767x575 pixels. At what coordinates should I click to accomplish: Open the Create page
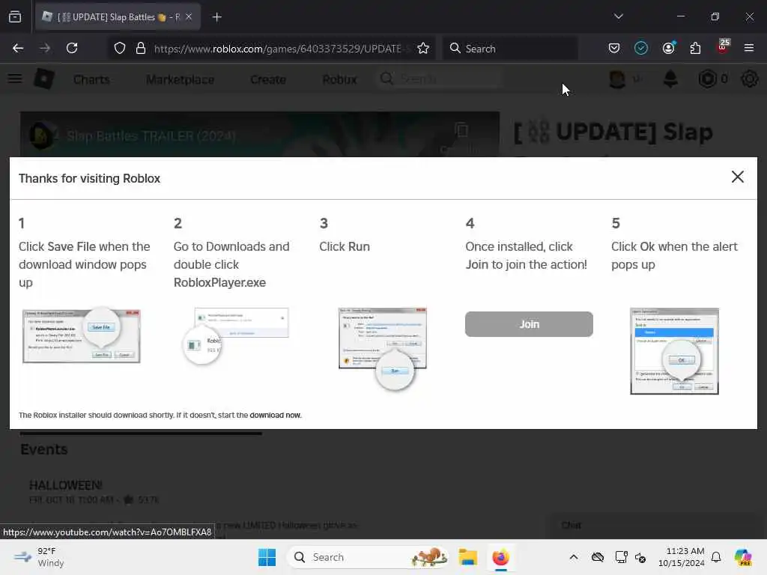point(268,79)
